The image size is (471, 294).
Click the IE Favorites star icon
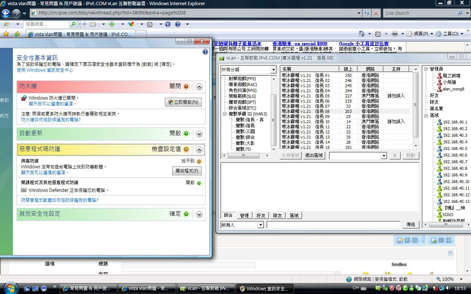6,34
